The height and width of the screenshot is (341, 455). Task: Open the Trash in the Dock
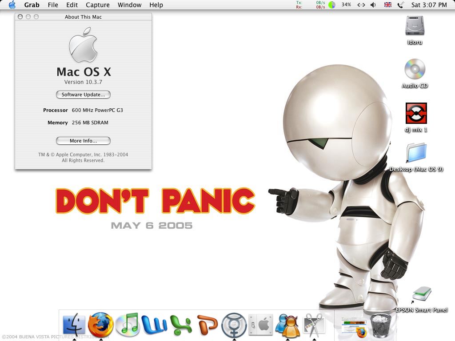pos(381,325)
